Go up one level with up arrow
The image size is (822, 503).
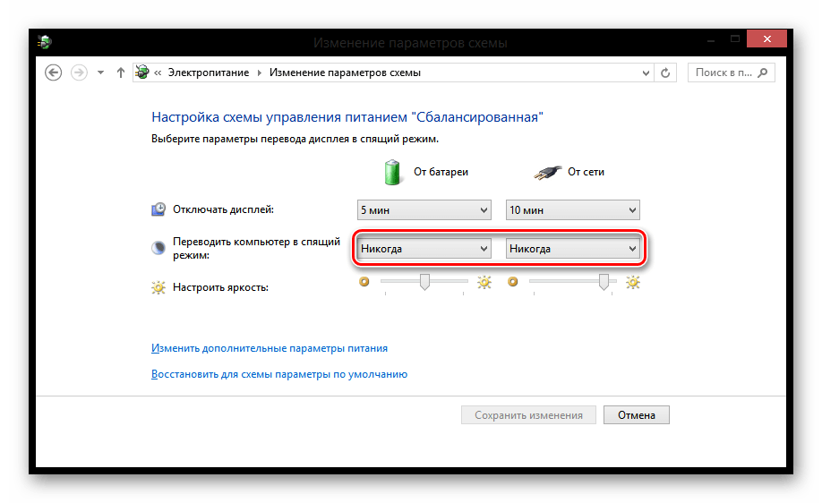pos(121,72)
